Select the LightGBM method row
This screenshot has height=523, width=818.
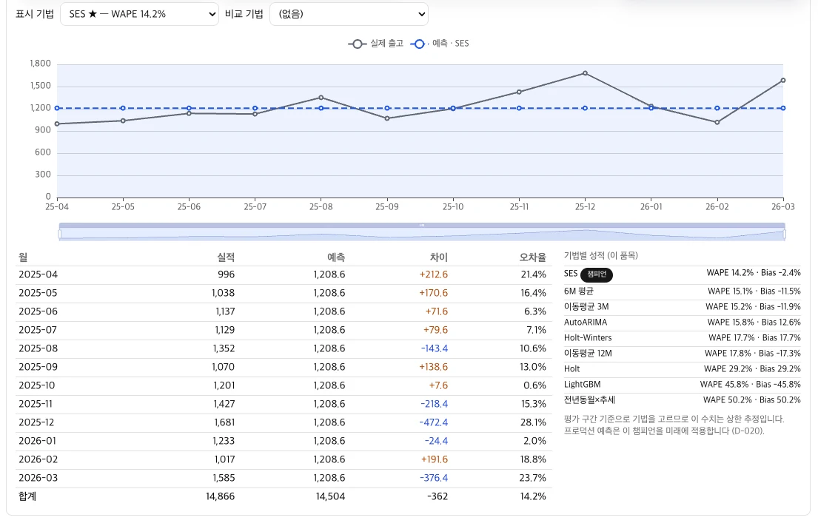tap(682, 385)
